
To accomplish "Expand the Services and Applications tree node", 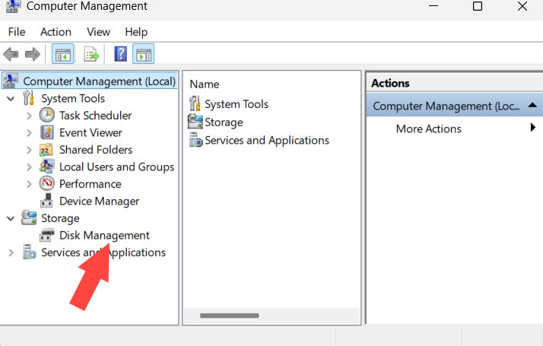I will [x=11, y=252].
